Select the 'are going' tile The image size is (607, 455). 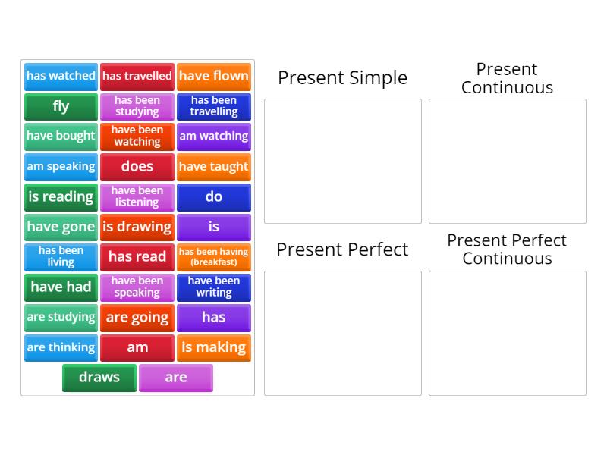(137, 317)
